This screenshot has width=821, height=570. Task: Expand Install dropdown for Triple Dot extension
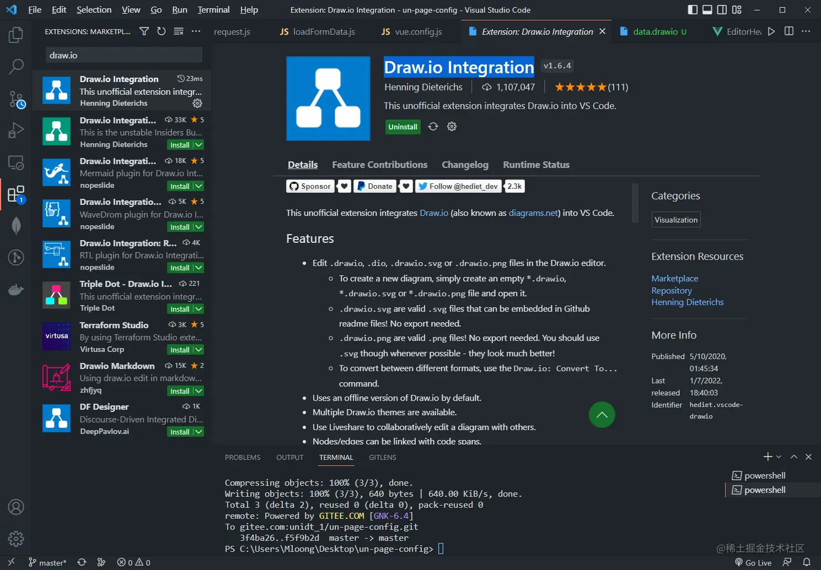point(199,309)
